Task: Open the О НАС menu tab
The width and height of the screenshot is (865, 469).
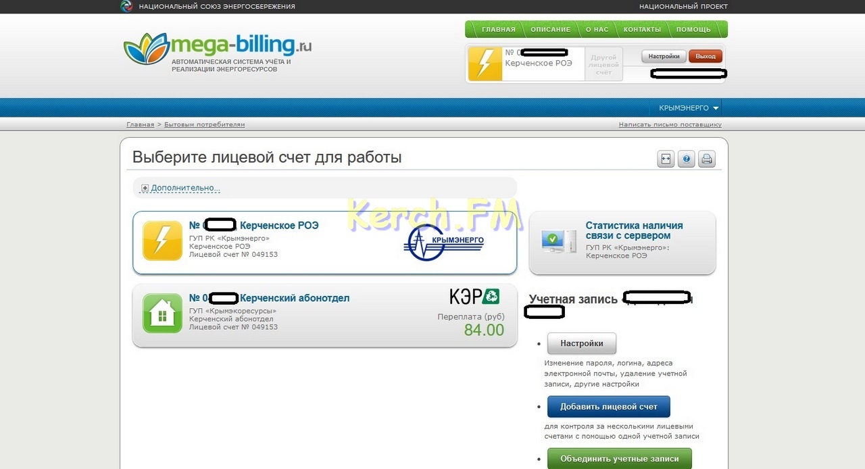Action: [597, 30]
